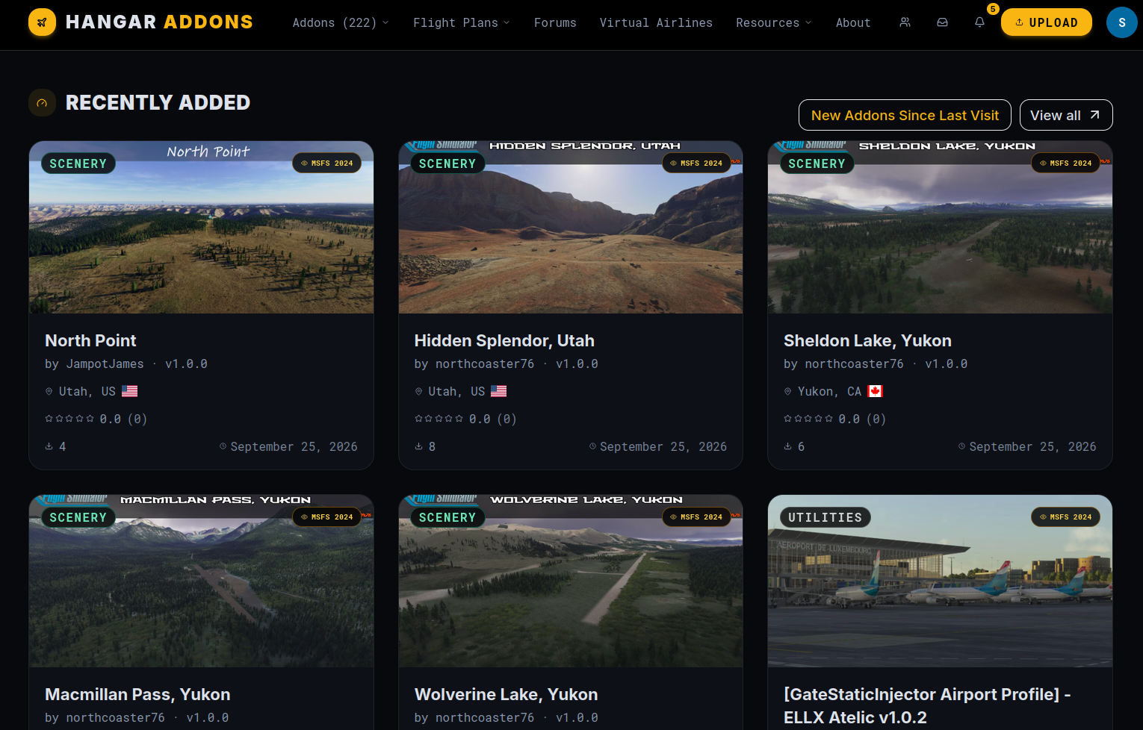Viewport: 1143px width, 730px height.
Task: Click the Recently Added gauge icon
Action: tap(42, 103)
